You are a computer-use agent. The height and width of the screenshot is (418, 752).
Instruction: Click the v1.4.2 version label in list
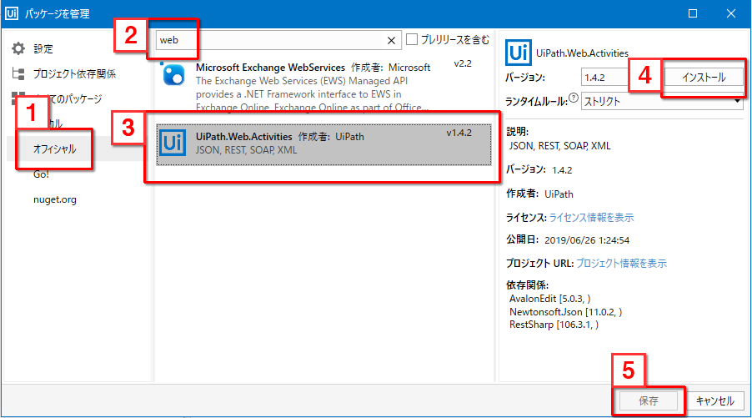(459, 133)
